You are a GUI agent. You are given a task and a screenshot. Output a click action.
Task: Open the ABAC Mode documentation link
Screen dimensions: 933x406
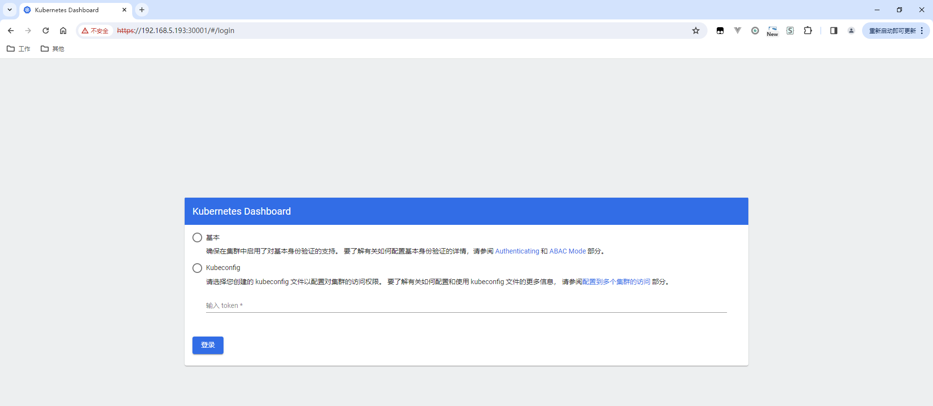click(568, 251)
